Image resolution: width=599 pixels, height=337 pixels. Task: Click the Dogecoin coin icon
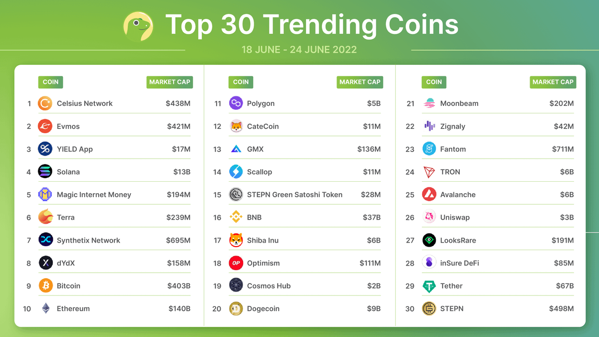tap(236, 309)
